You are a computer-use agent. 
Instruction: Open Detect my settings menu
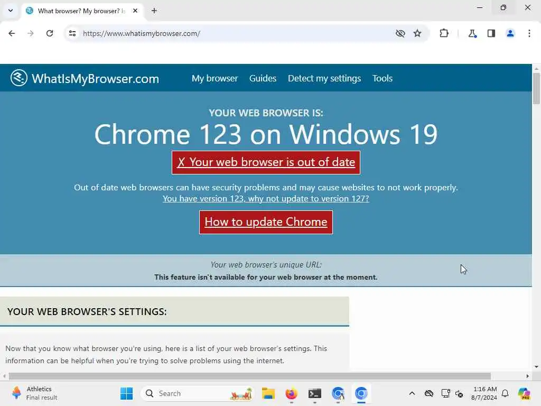(x=324, y=78)
